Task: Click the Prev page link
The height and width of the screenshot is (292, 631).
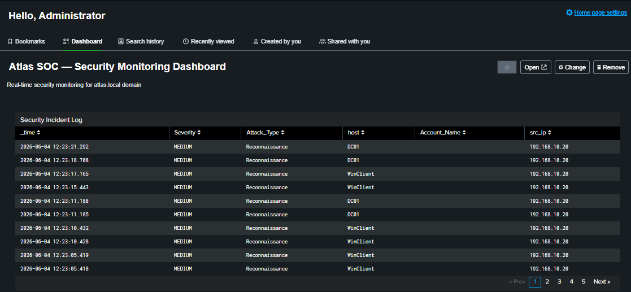Action: click(x=517, y=281)
